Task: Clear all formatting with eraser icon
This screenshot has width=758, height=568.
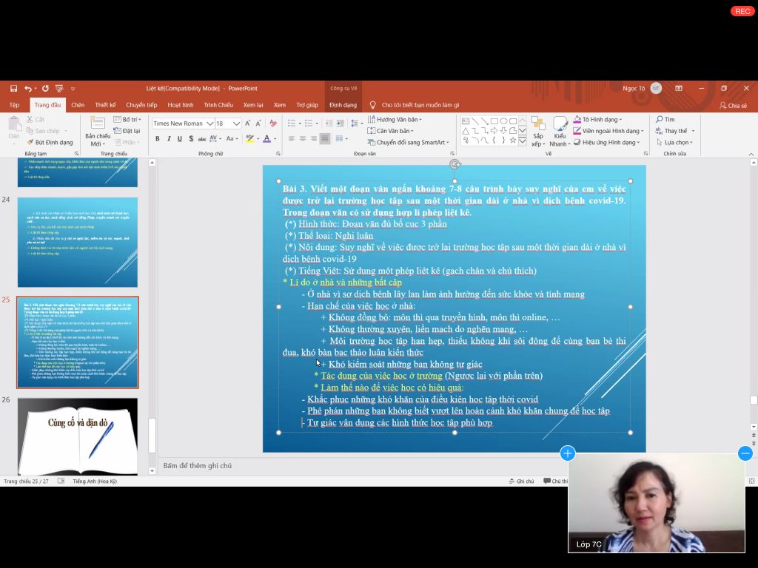Action: (273, 124)
